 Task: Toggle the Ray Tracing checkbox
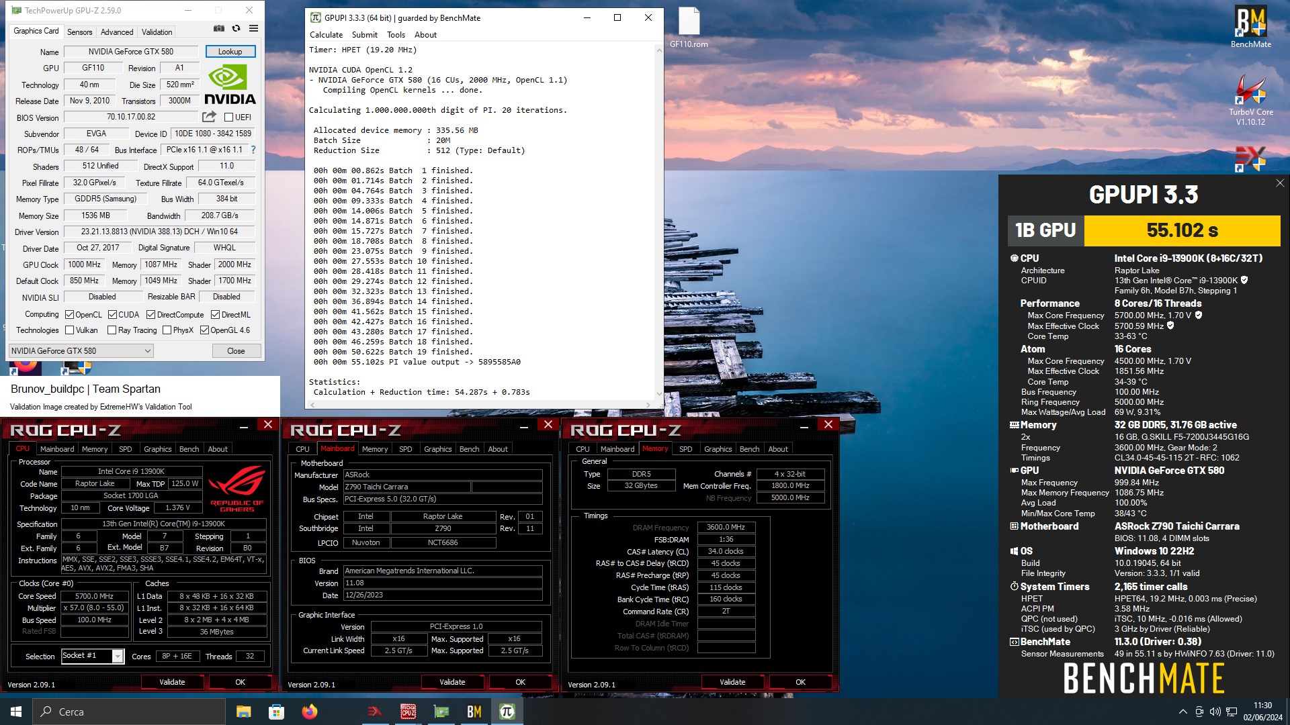point(112,330)
